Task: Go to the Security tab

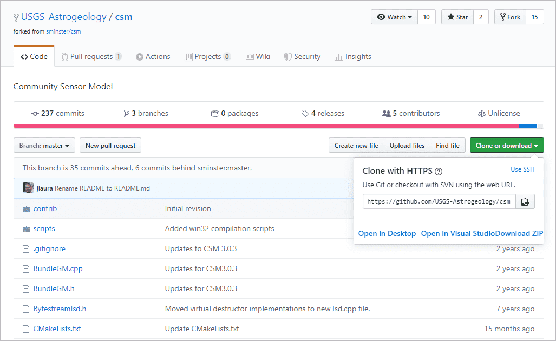Action: tap(302, 56)
